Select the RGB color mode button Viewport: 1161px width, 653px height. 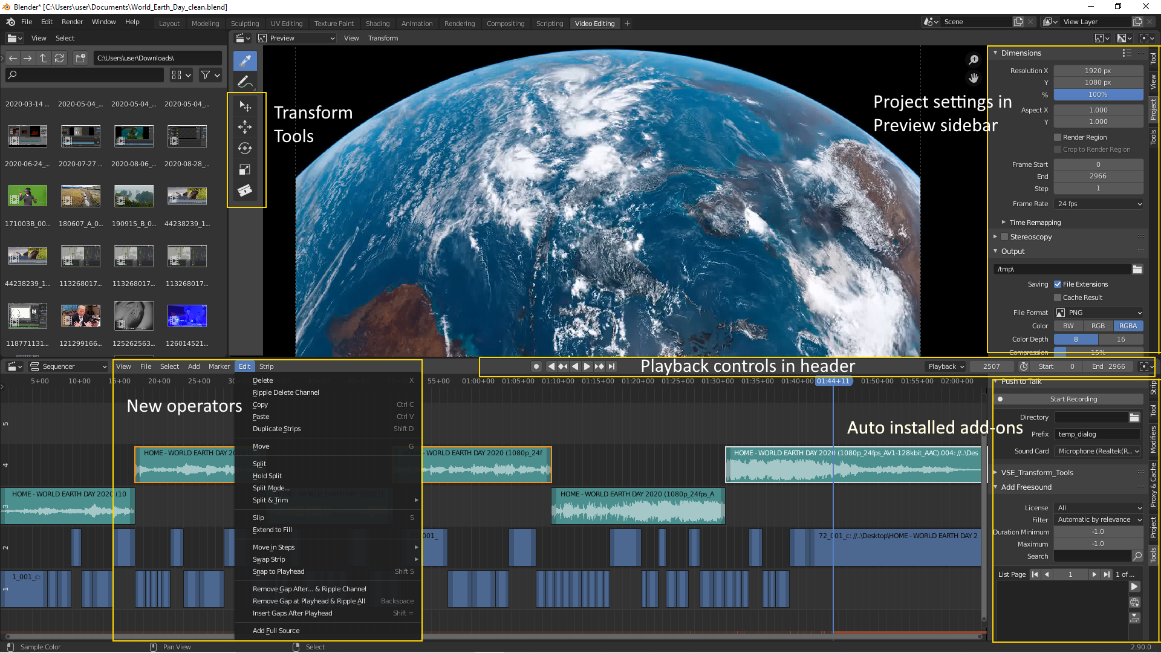(1098, 326)
